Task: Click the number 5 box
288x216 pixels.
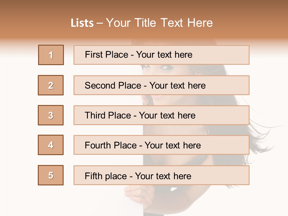Action: [51, 175]
